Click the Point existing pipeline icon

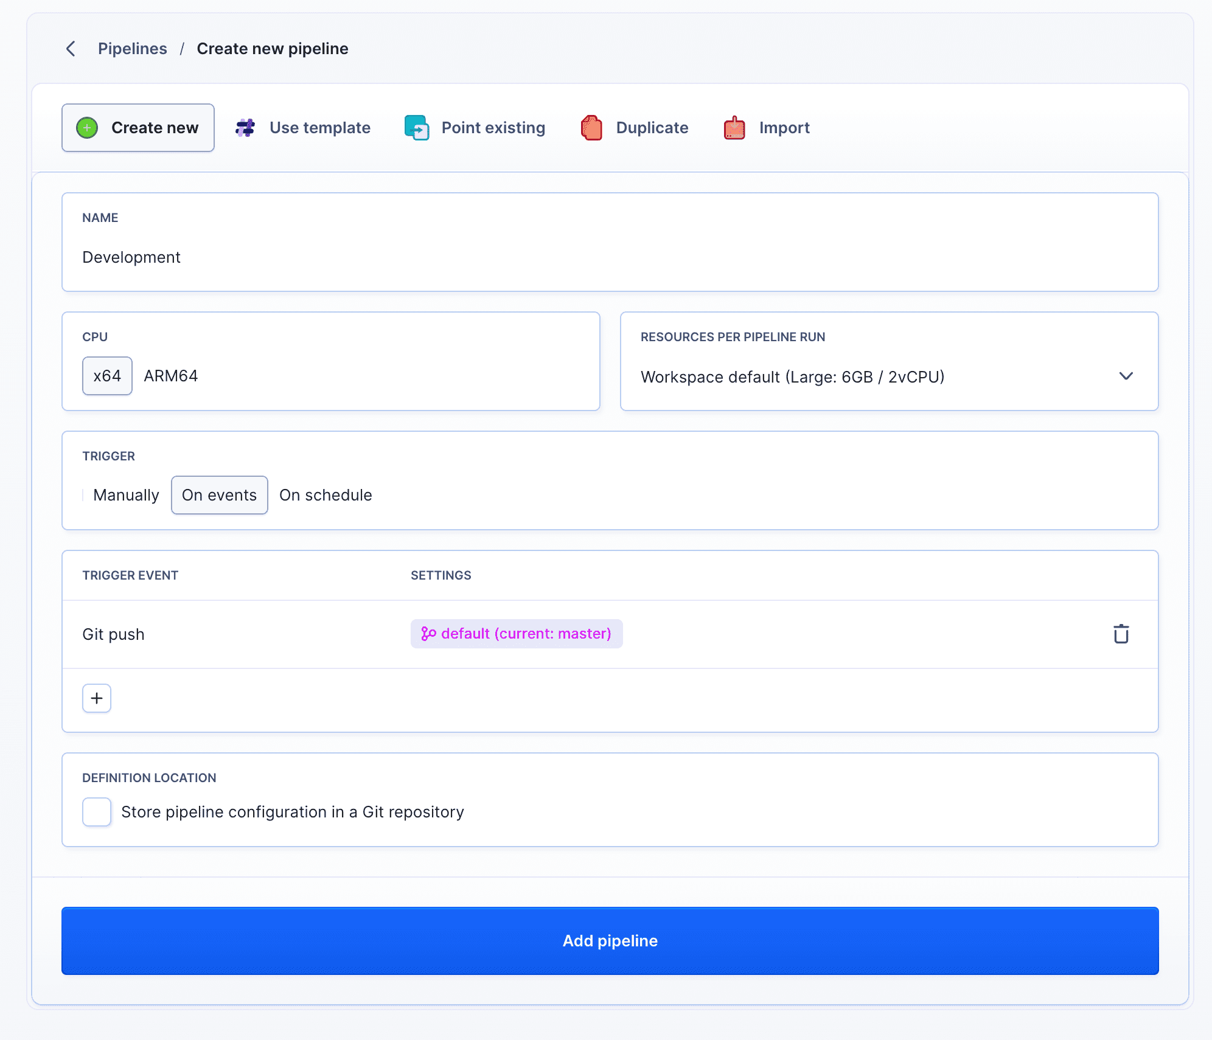coord(416,128)
